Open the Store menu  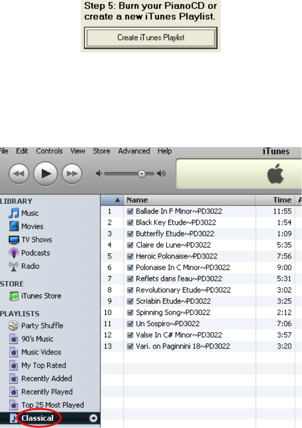[x=101, y=151]
